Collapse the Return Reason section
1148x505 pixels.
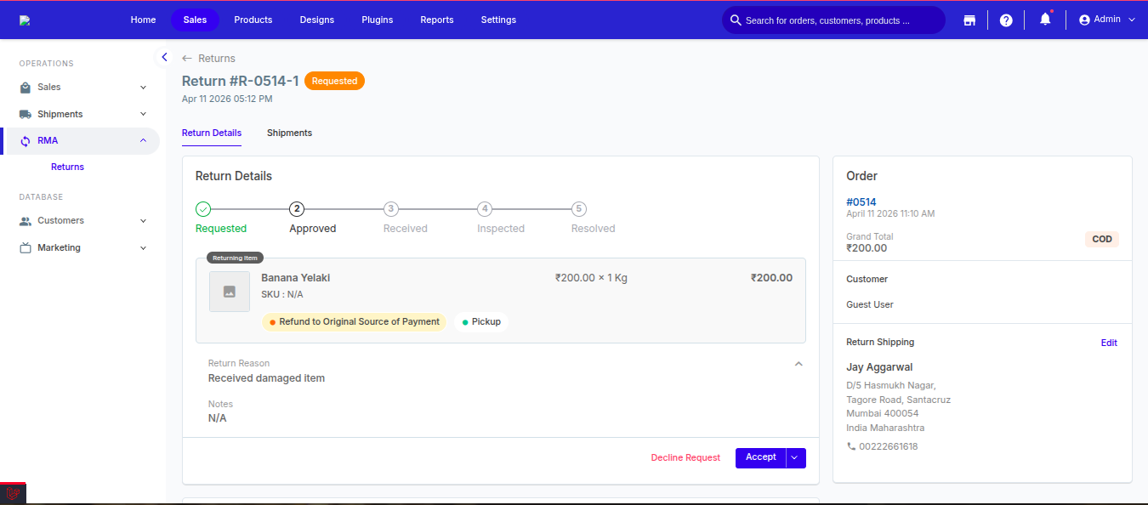point(798,364)
